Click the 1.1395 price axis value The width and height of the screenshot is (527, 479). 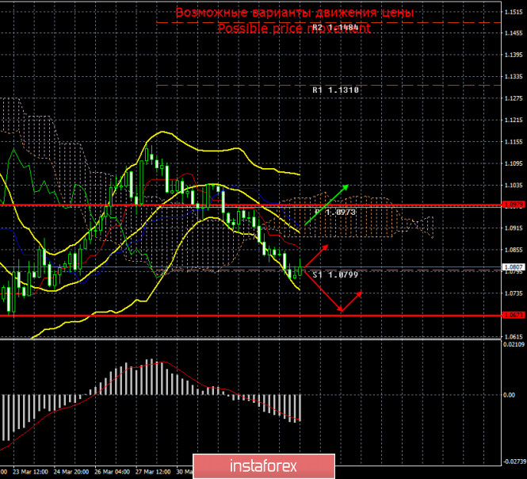click(x=514, y=55)
